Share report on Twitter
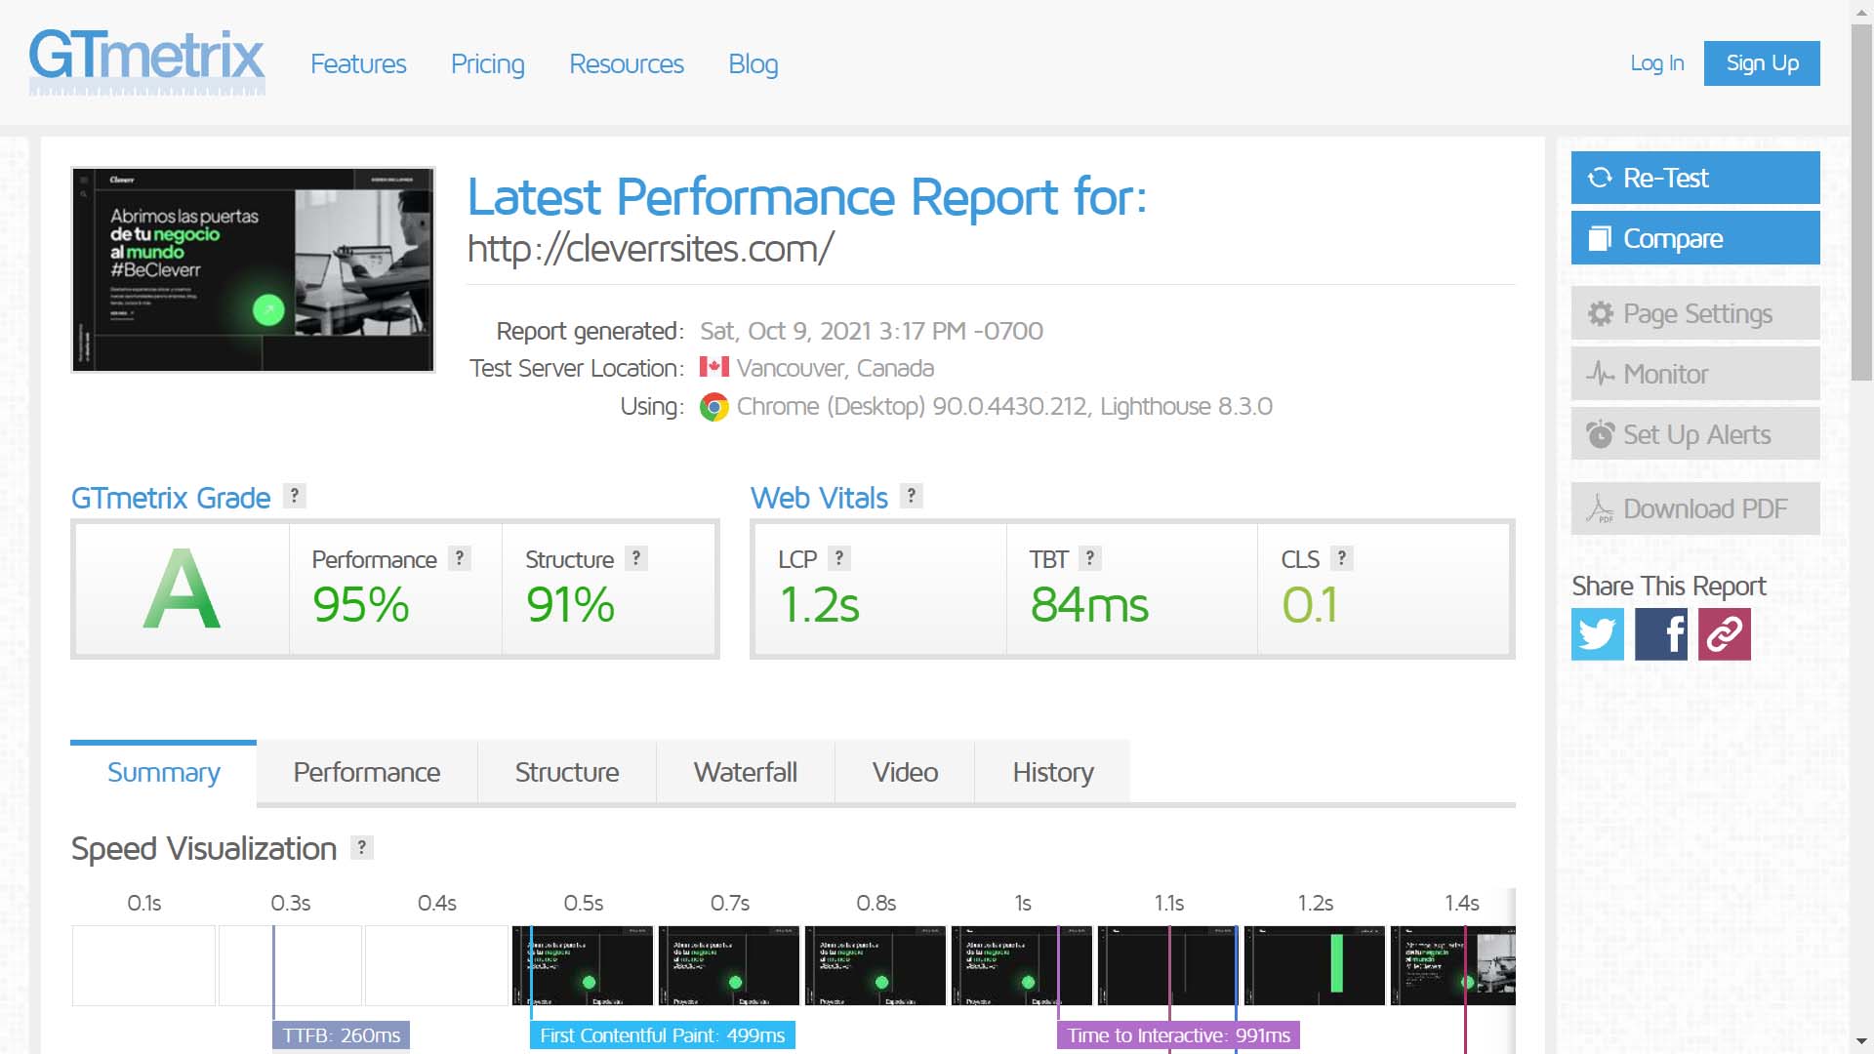Screen dimensions: 1874x1054 tap(1598, 634)
